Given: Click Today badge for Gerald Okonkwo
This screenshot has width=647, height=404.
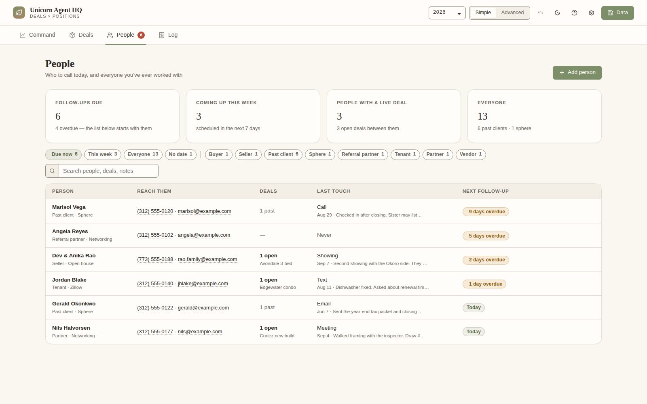Looking at the screenshot, I should tap(474, 307).
